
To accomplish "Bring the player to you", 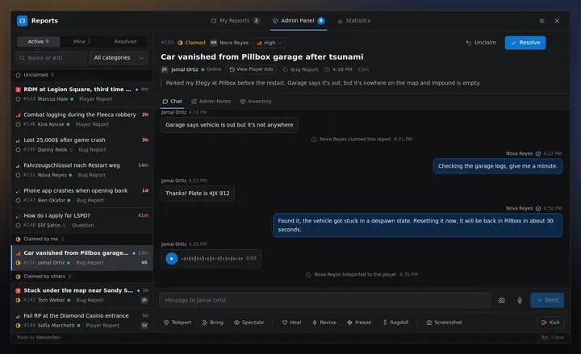I will (213, 323).
